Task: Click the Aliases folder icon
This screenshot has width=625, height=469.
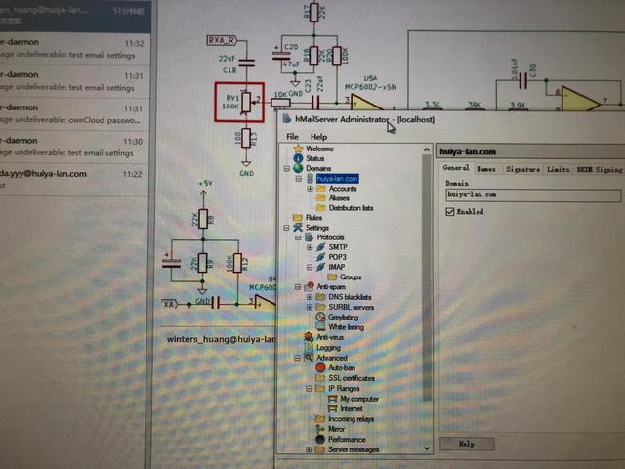Action: 321,197
